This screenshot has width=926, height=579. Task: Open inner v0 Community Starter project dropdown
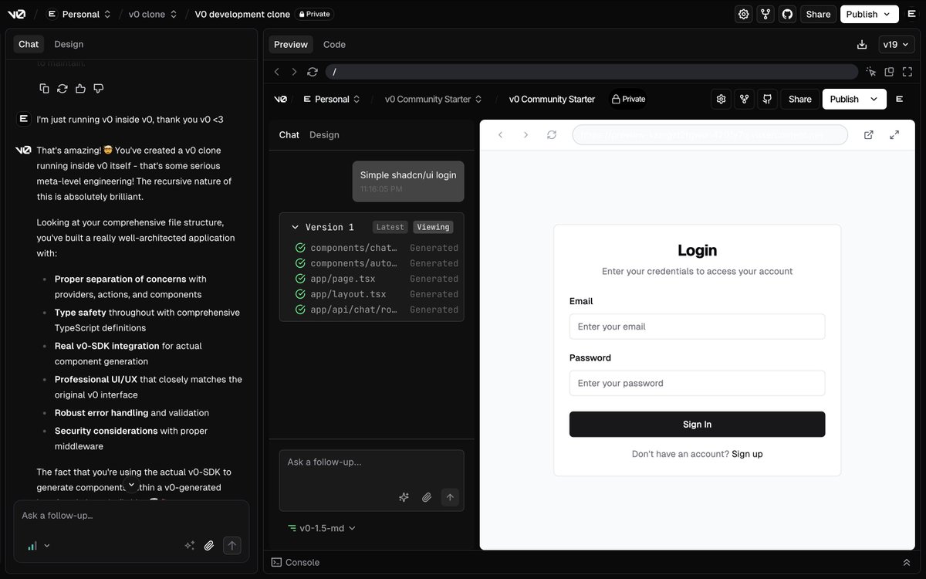[x=434, y=99]
